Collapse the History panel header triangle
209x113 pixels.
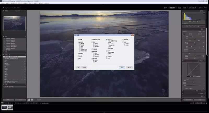point(3,55)
